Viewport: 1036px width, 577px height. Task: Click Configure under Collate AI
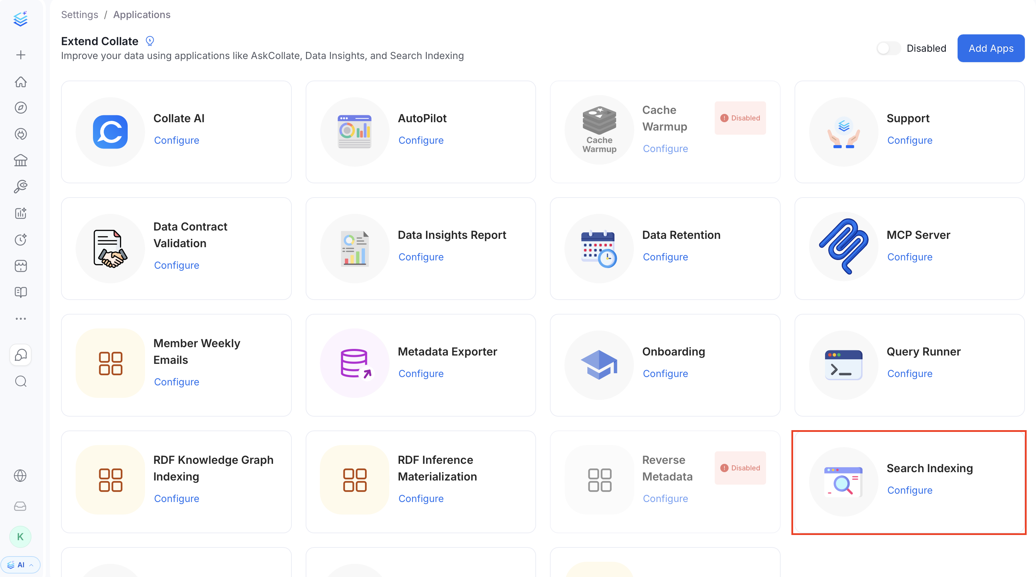click(x=176, y=140)
